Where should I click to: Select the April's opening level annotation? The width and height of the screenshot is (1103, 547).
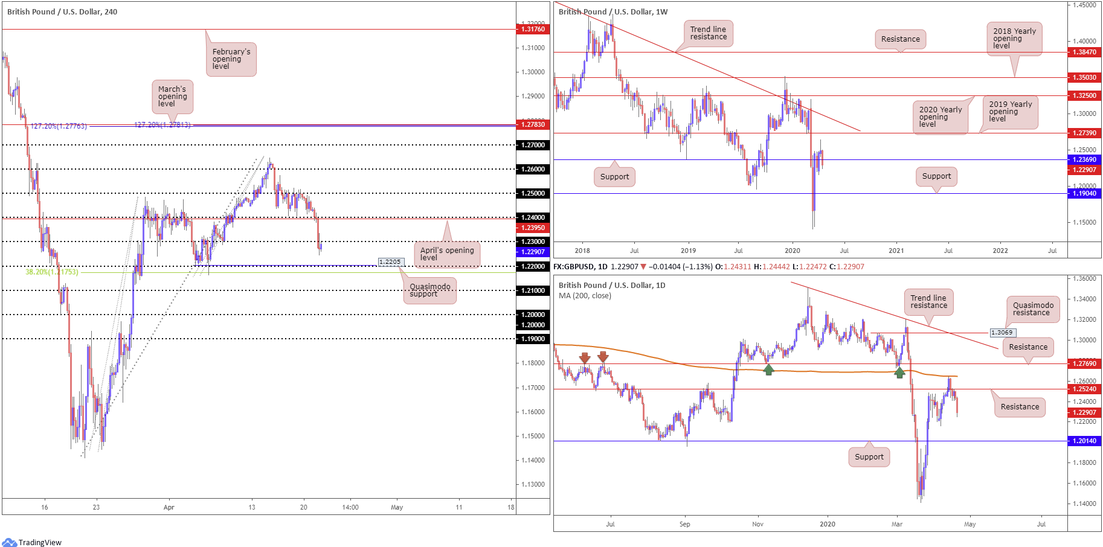[x=447, y=254]
